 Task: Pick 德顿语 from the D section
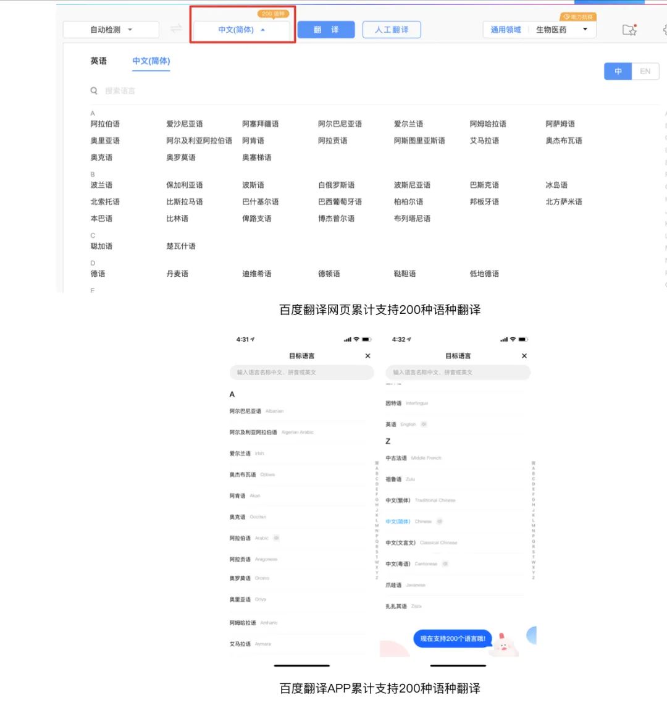point(329,274)
